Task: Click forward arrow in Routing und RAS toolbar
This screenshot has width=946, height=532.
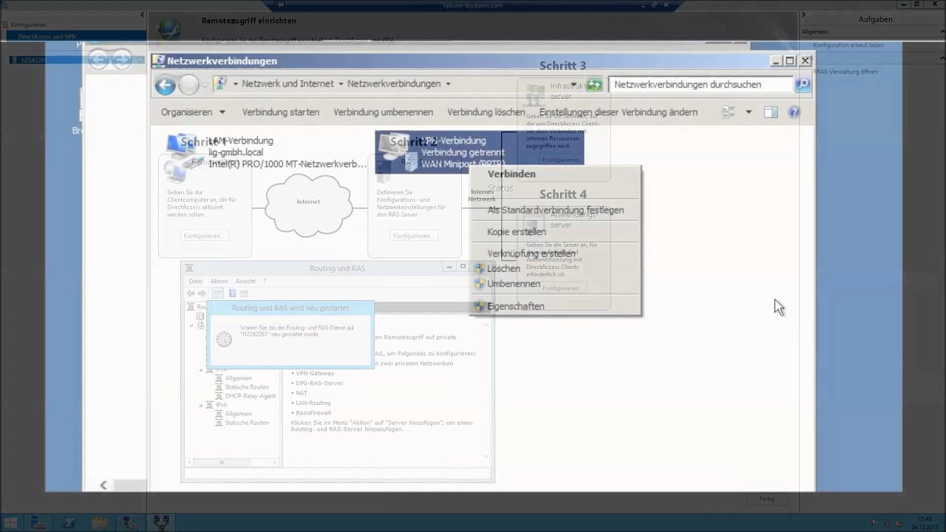Action: pos(202,293)
